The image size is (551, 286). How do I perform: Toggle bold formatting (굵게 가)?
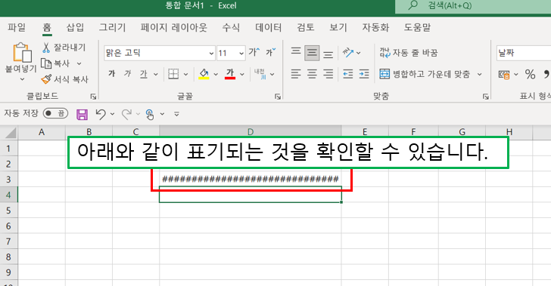tap(112, 74)
